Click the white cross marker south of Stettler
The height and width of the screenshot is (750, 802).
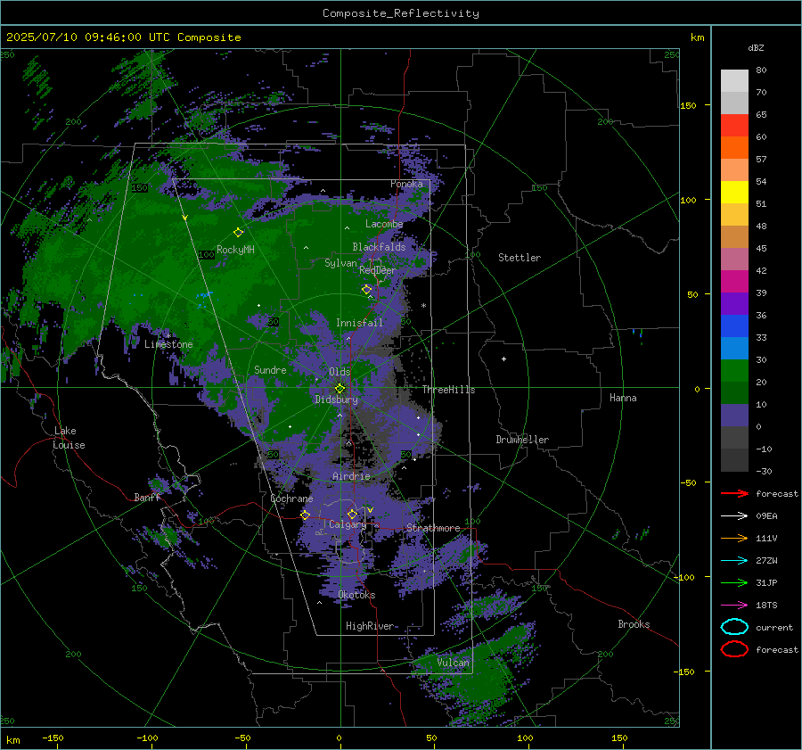503,359
